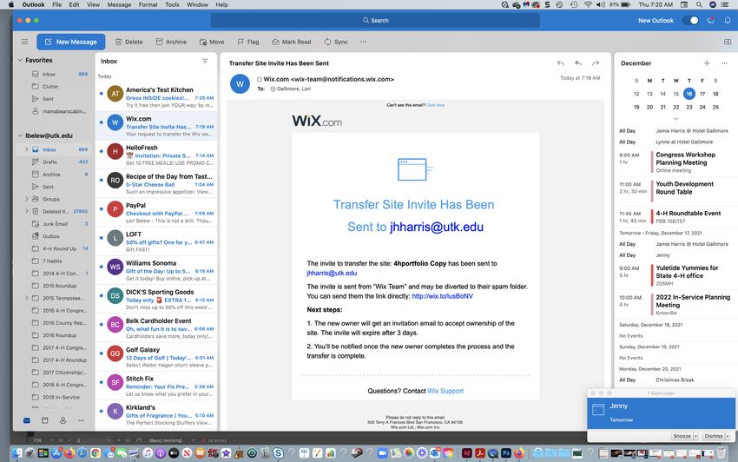Image resolution: width=738 pixels, height=462 pixels.
Task: Switch to People view in bottom navigation
Action: [x=63, y=420]
